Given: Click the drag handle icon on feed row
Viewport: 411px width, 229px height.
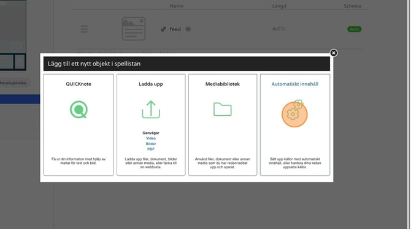Looking at the screenshot, I should [x=84, y=29].
